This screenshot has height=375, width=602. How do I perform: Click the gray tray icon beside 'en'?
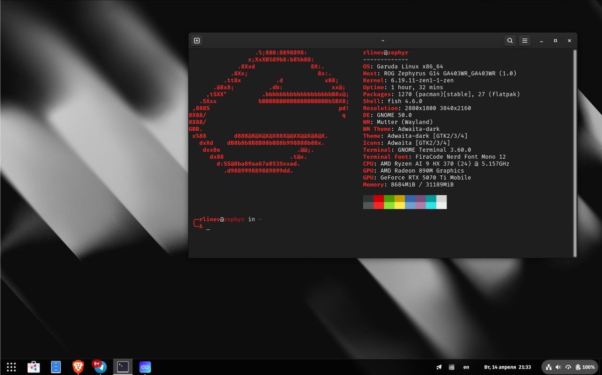[452, 367]
